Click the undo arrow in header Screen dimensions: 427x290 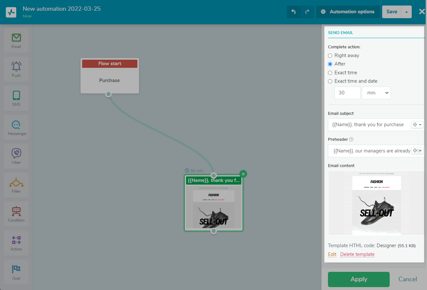(294, 12)
